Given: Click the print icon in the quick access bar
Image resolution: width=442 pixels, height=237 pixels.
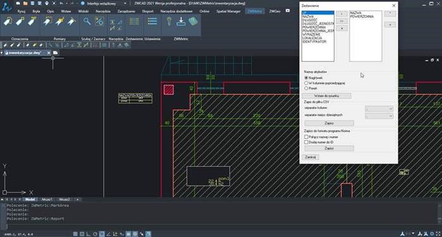Looking at the screenshot, I should pyautogui.click(x=46, y=3).
